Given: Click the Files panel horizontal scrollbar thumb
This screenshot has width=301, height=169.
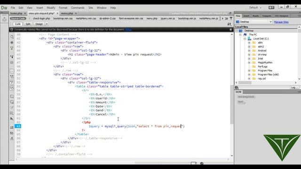Looking at the screenshot, I should [x=245, y=83].
